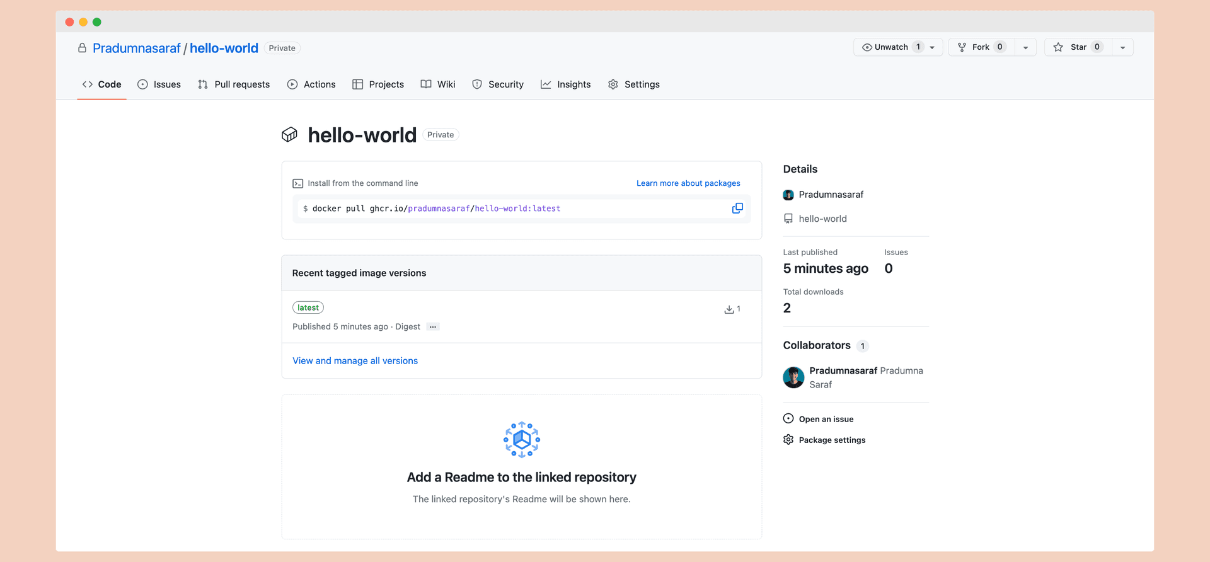Screen dimensions: 1210x562
Task: Open the Actions tab
Action: click(311, 84)
